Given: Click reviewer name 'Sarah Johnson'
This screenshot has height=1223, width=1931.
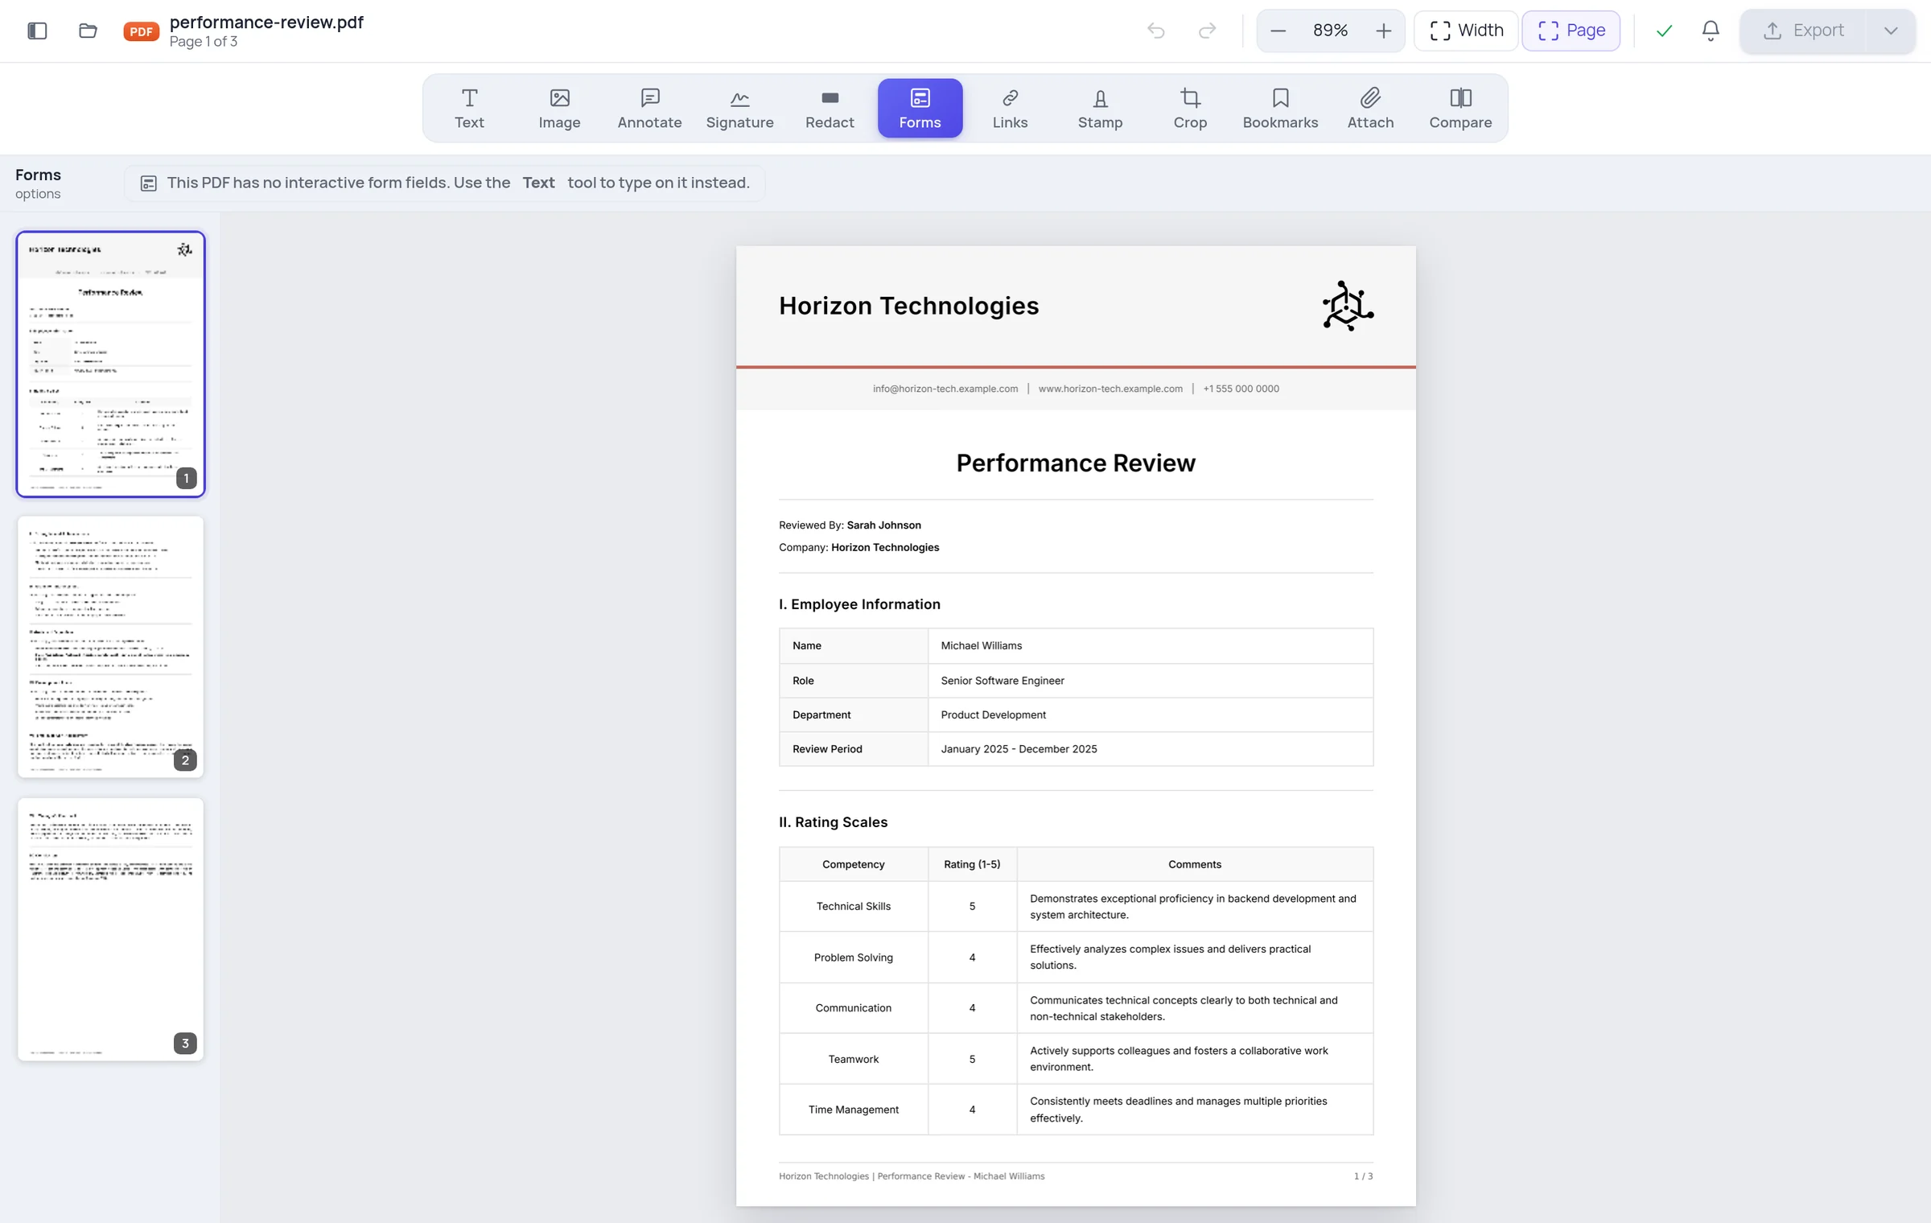Looking at the screenshot, I should (x=883, y=525).
